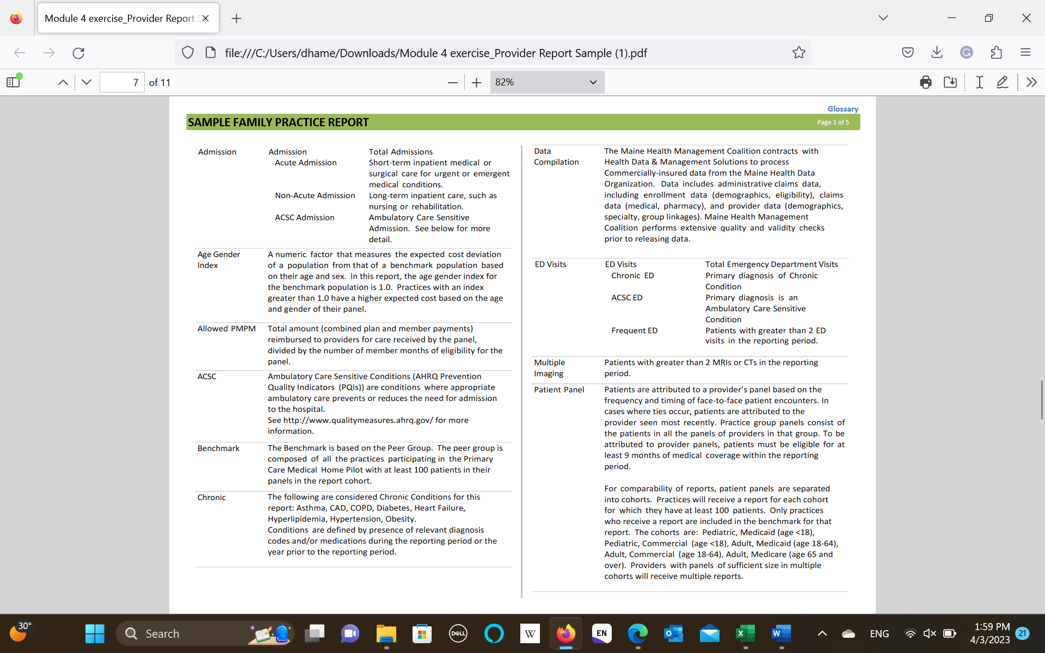Expand the extra PDF tools with double chevron
This screenshot has width=1045, height=653.
pos(1032,82)
